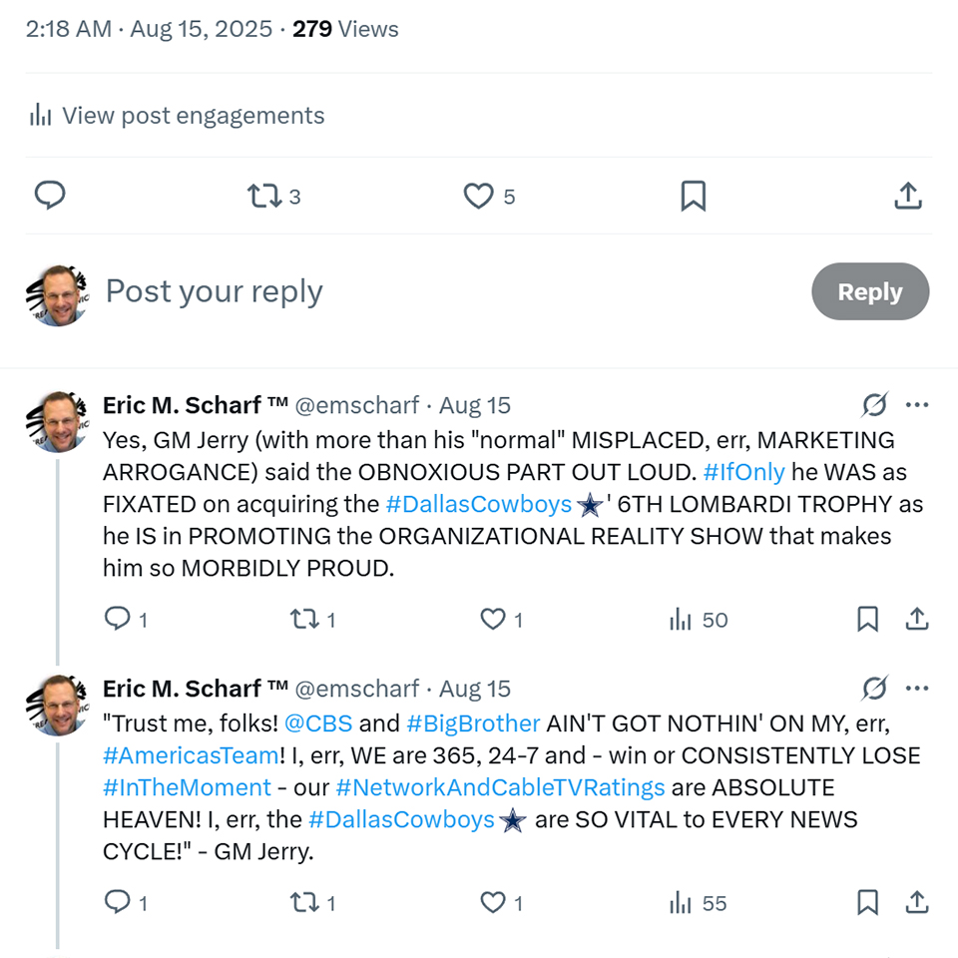This screenshot has width=958, height=958.
Task: Bookmark the main post
Action: point(693,197)
